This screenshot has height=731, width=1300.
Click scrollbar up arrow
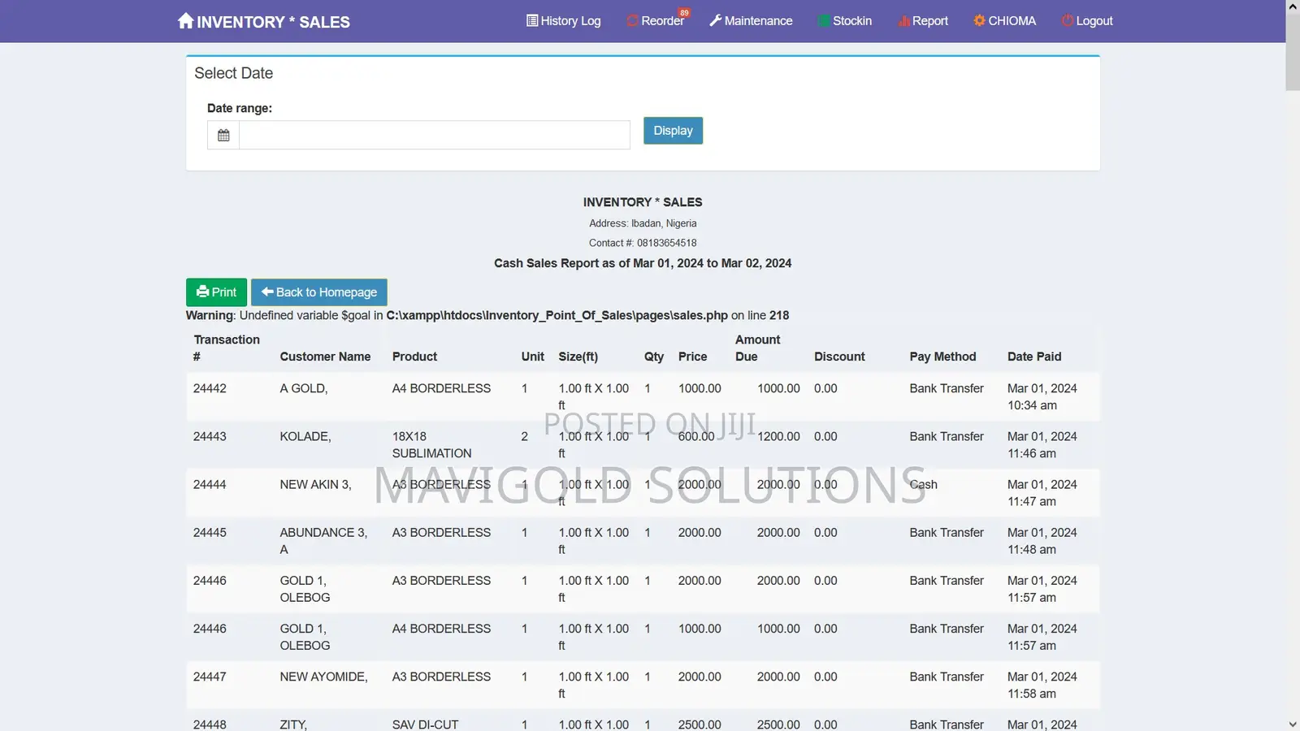pyautogui.click(x=1293, y=6)
